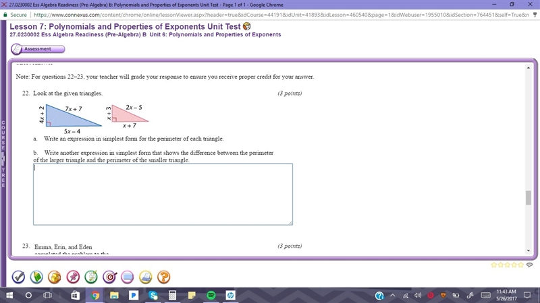Open Skype from the taskbar
This screenshot has height=303, width=540.
click(153, 296)
